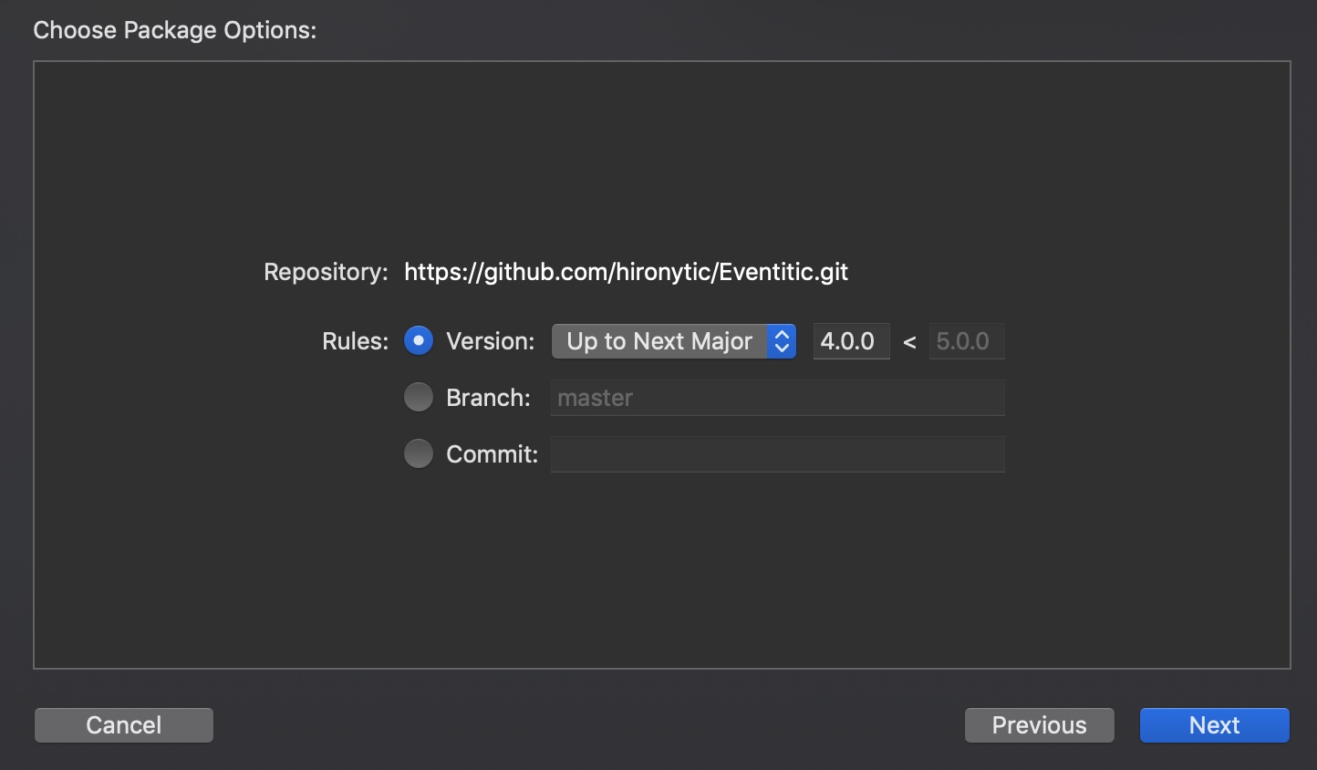
Task: Click the version rule stepper arrows
Action: (x=781, y=340)
